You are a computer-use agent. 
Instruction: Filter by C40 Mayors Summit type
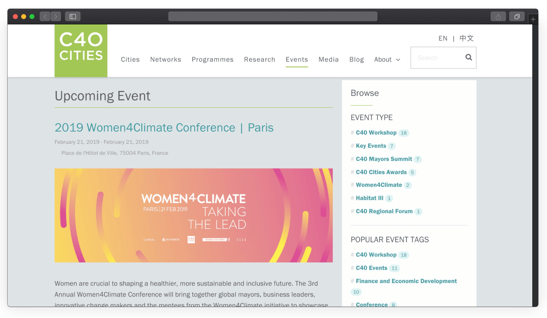tap(384, 159)
